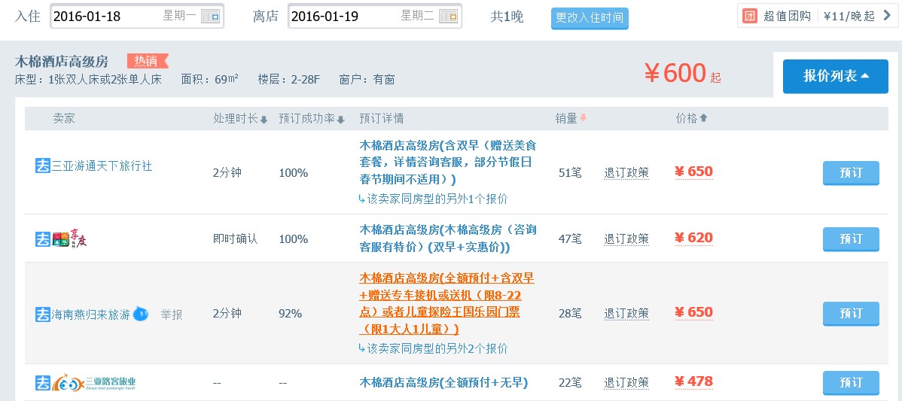Click 更改入住时间 button
This screenshot has height=401, width=902.
click(589, 18)
